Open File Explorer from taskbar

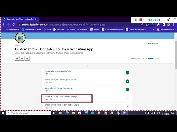(x=73, y=113)
